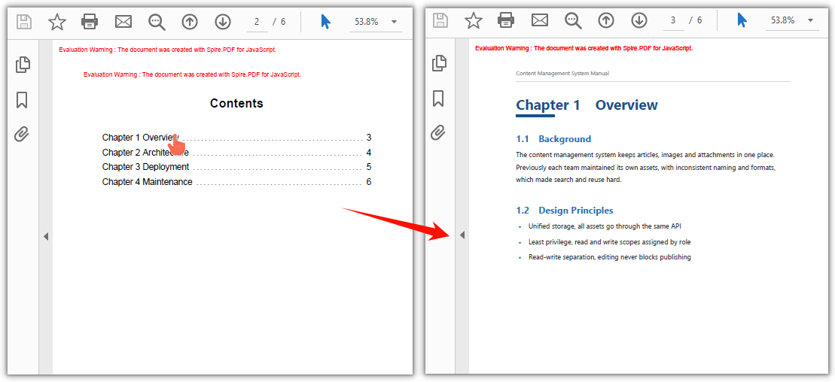The image size is (835, 382).
Task: Collapse the right window's navigation pane arrow
Action: click(x=462, y=235)
